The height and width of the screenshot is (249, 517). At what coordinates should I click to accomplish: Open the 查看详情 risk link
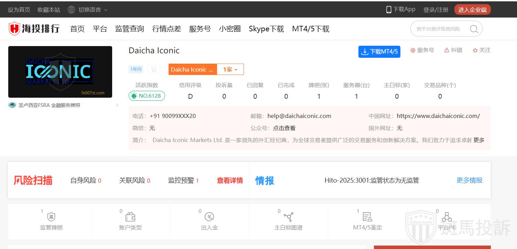coord(230,181)
